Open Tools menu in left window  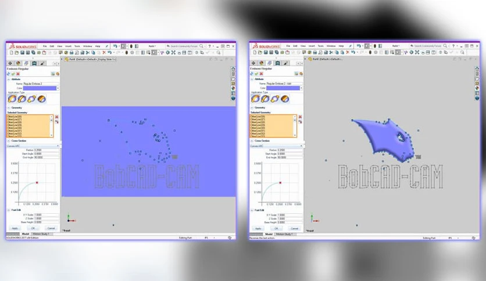pyautogui.click(x=77, y=46)
